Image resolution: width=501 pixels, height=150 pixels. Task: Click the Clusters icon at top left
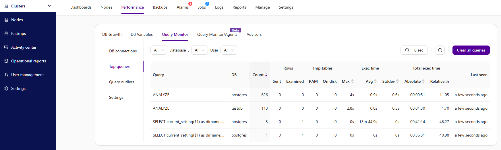6,6
